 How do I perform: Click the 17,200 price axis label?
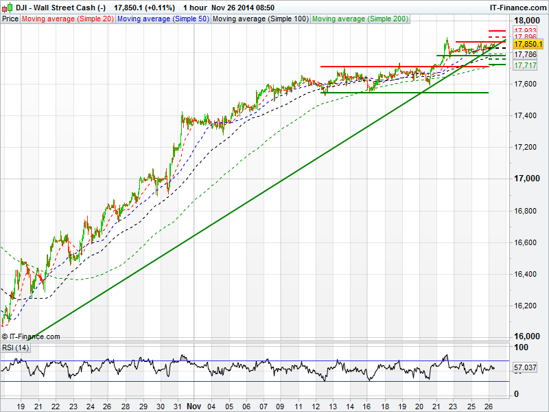click(525, 147)
